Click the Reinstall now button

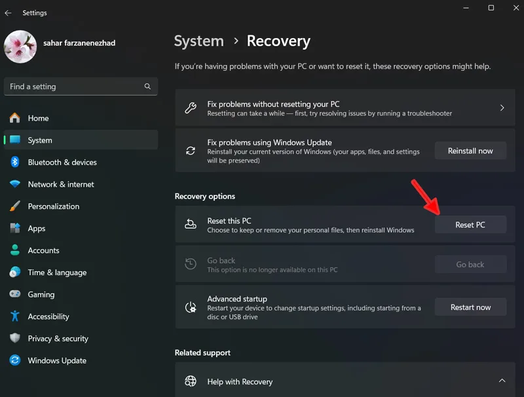(x=470, y=151)
